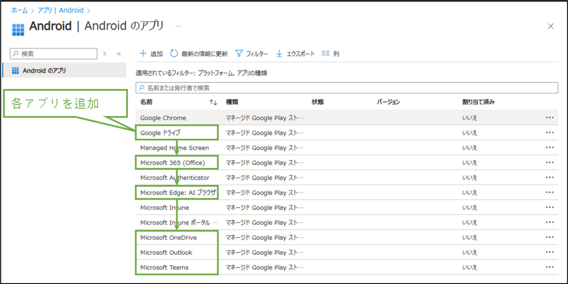Click the 状態 column header
Screen dimensions: 568x284
[x=318, y=102]
